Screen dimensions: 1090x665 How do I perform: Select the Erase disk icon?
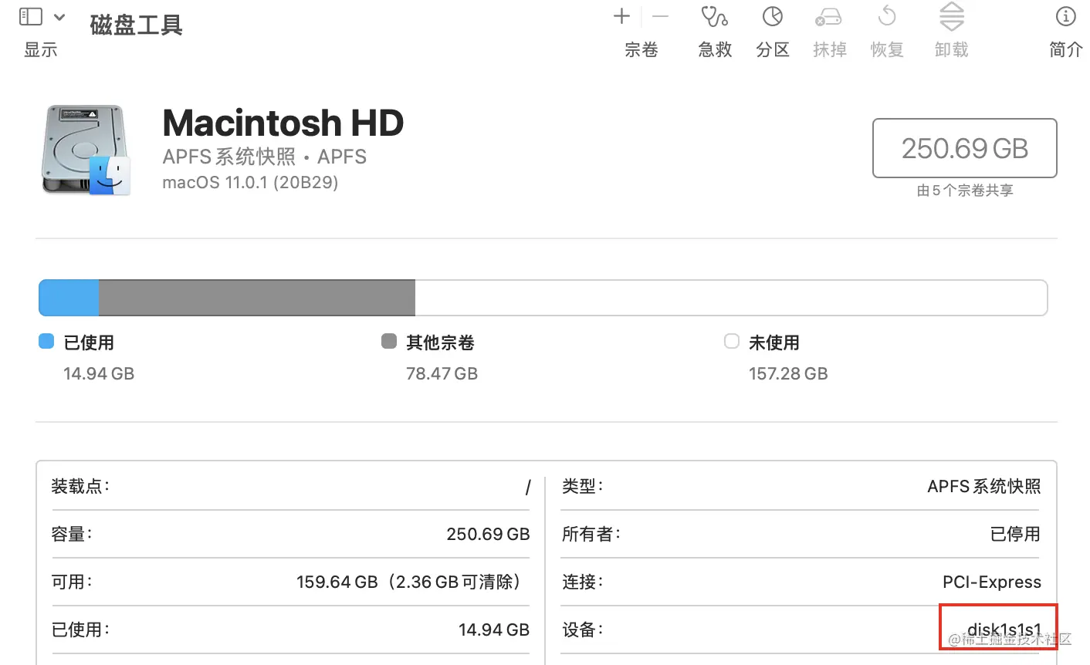click(828, 16)
